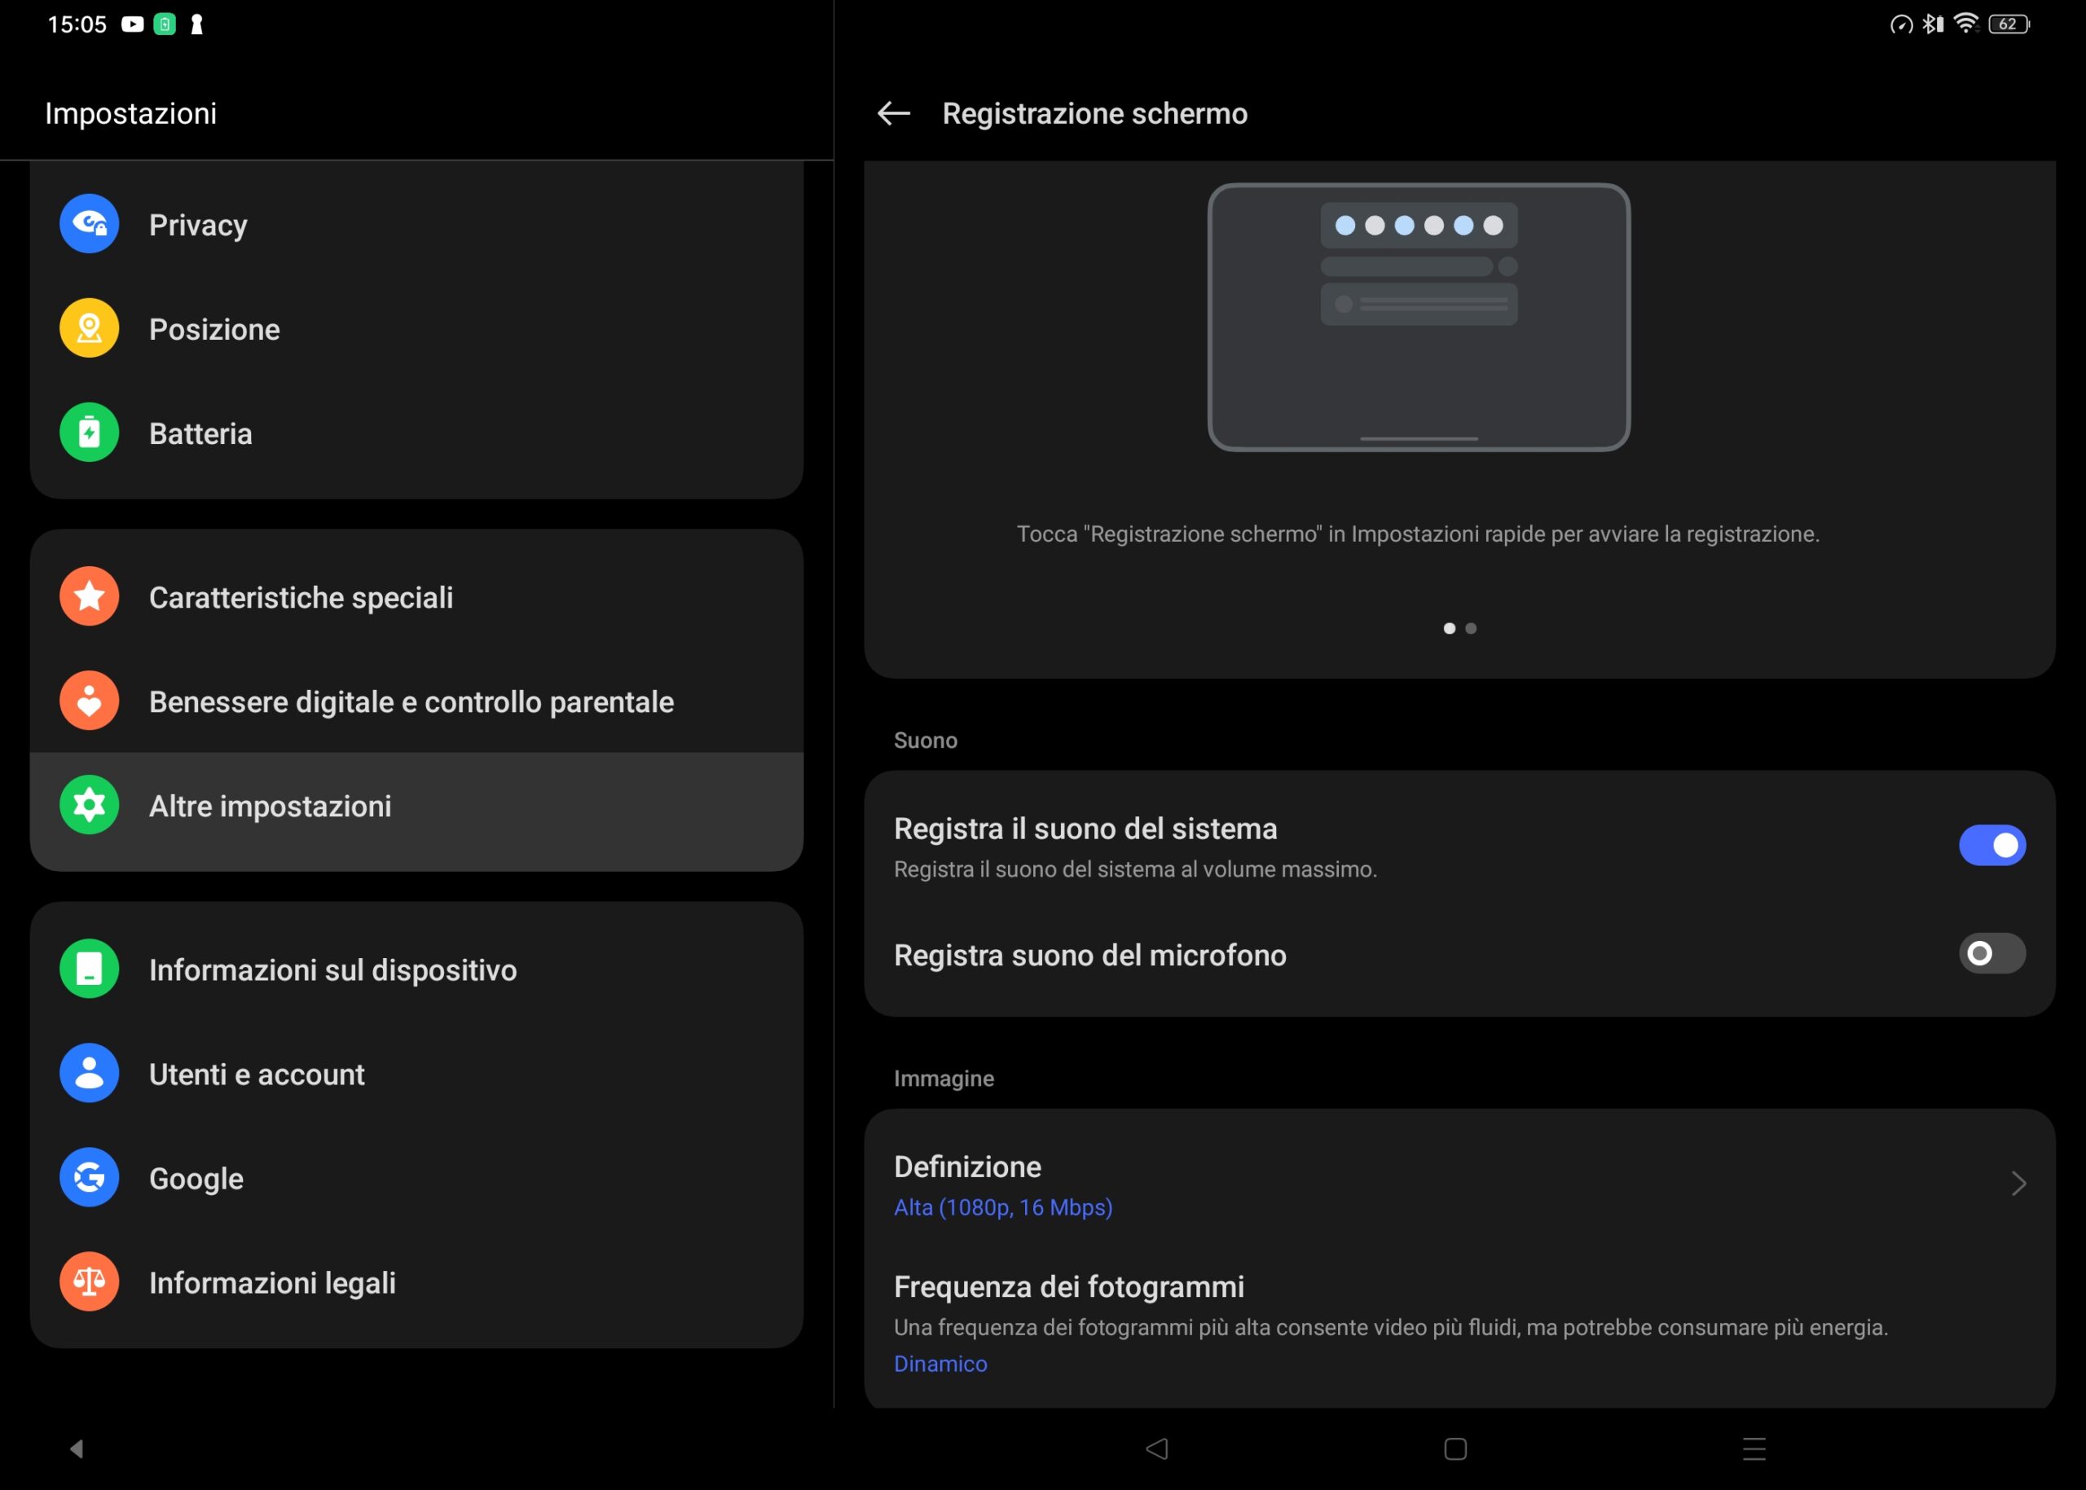Click the Dinamico frame rate link
The height and width of the screenshot is (1490, 2086).
(940, 1364)
